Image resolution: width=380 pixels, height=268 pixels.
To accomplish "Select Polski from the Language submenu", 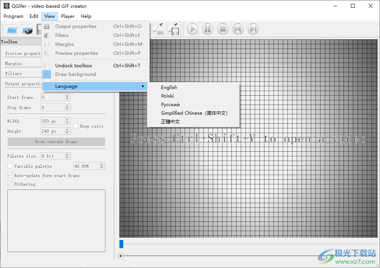I will pyautogui.click(x=167, y=96).
